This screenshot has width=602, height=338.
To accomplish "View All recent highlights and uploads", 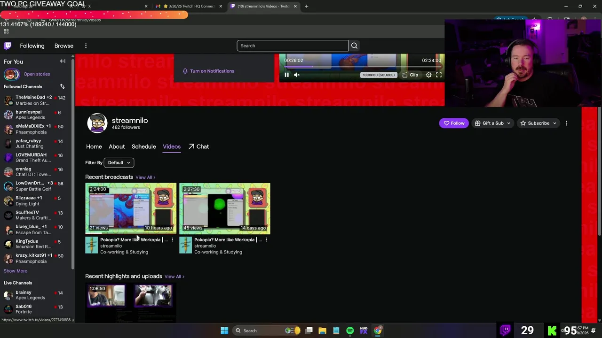I will coord(174,277).
